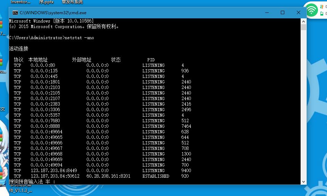This screenshot has width=327, height=196.
Task: Click the netstat -ano command text
Action: tap(79, 38)
